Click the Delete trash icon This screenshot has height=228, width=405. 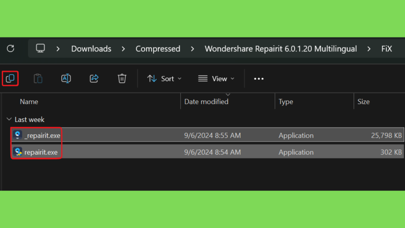pos(122,79)
